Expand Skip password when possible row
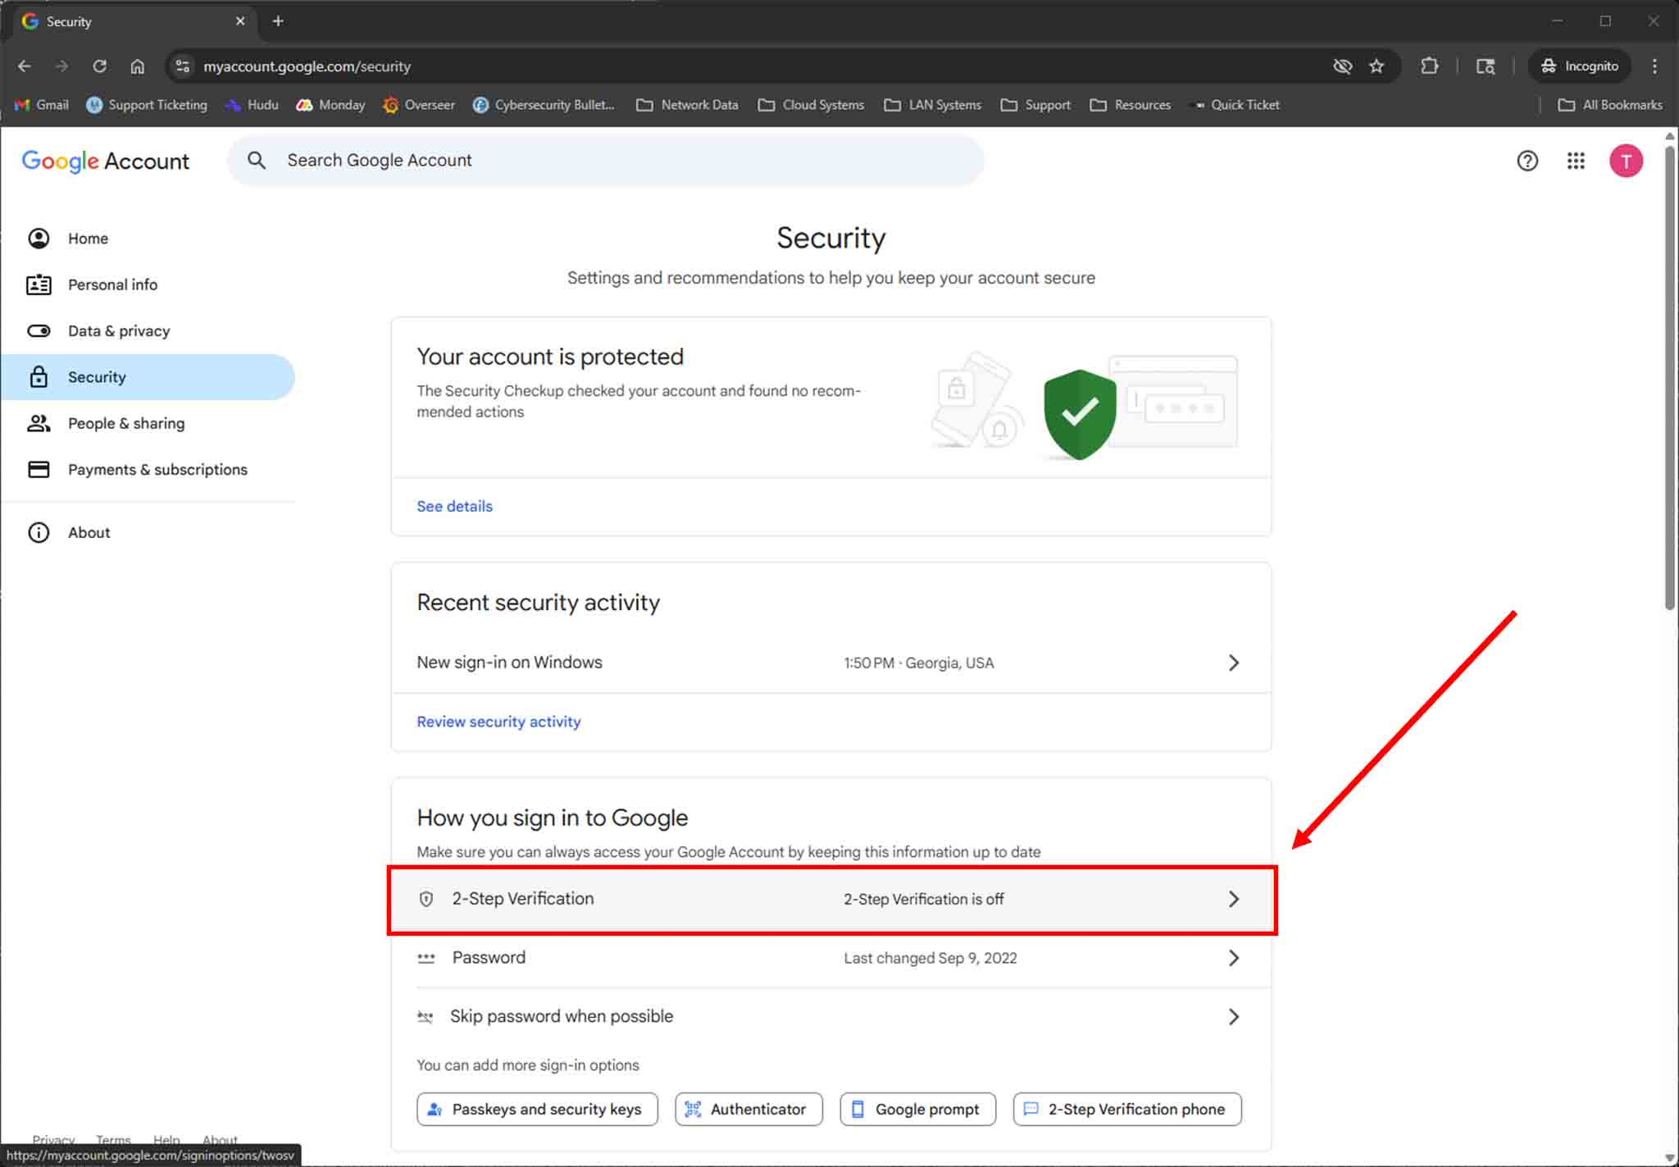 1233,1017
